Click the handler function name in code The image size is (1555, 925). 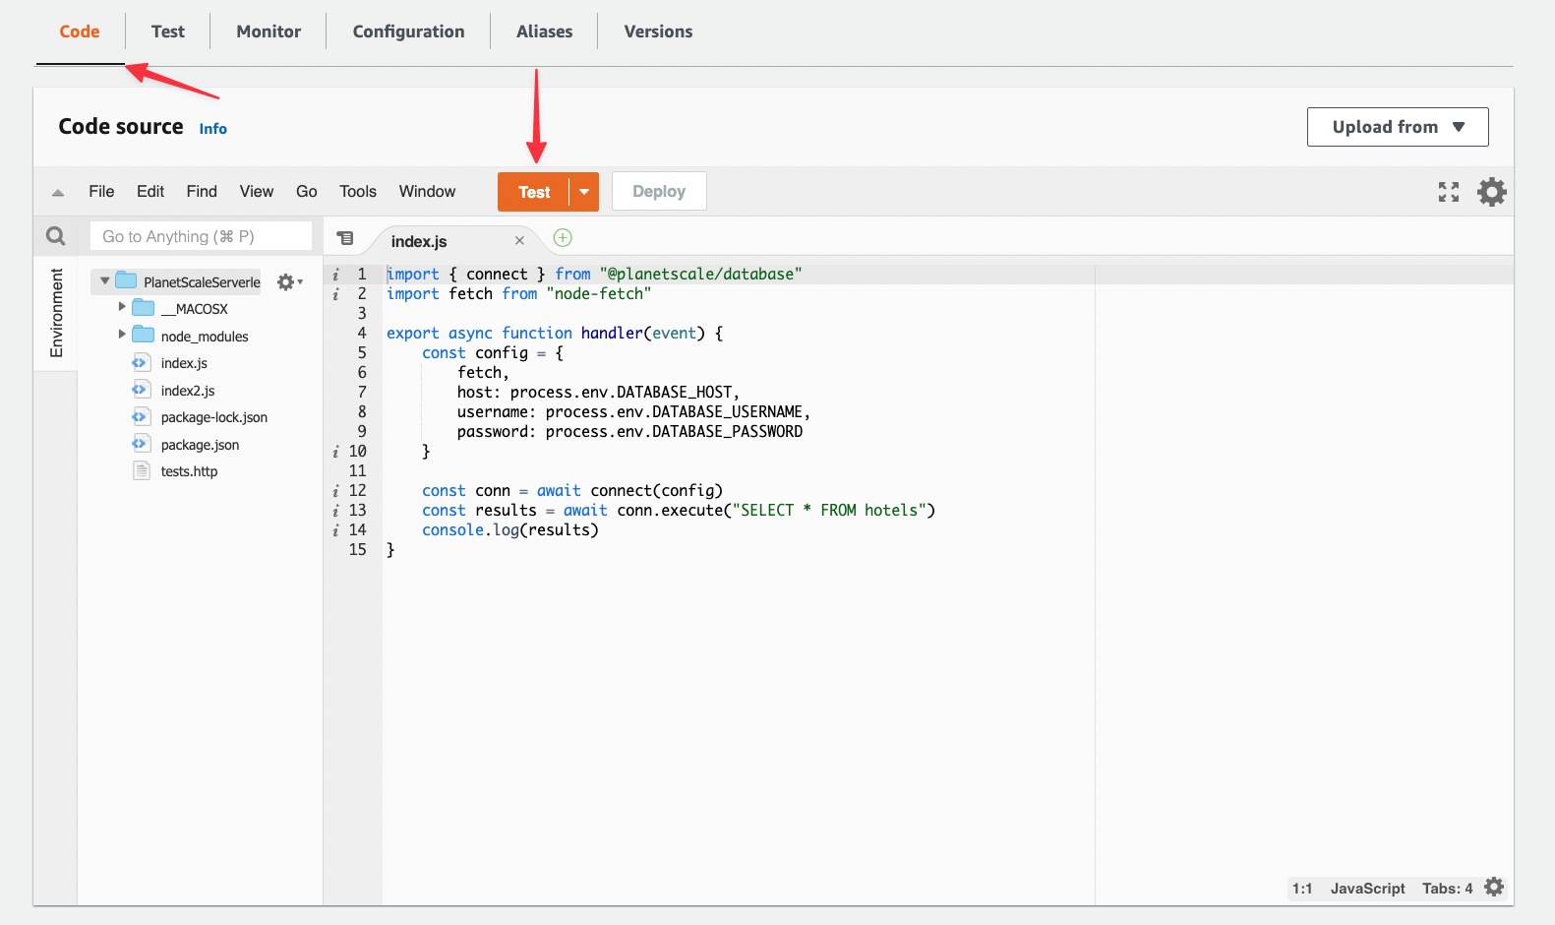point(612,333)
